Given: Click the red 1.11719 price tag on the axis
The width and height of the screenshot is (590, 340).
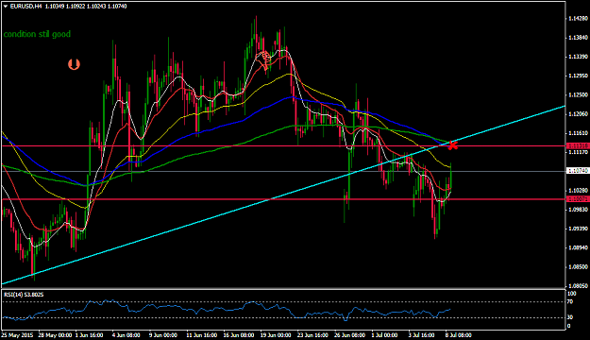Looking at the screenshot, I should [x=578, y=145].
